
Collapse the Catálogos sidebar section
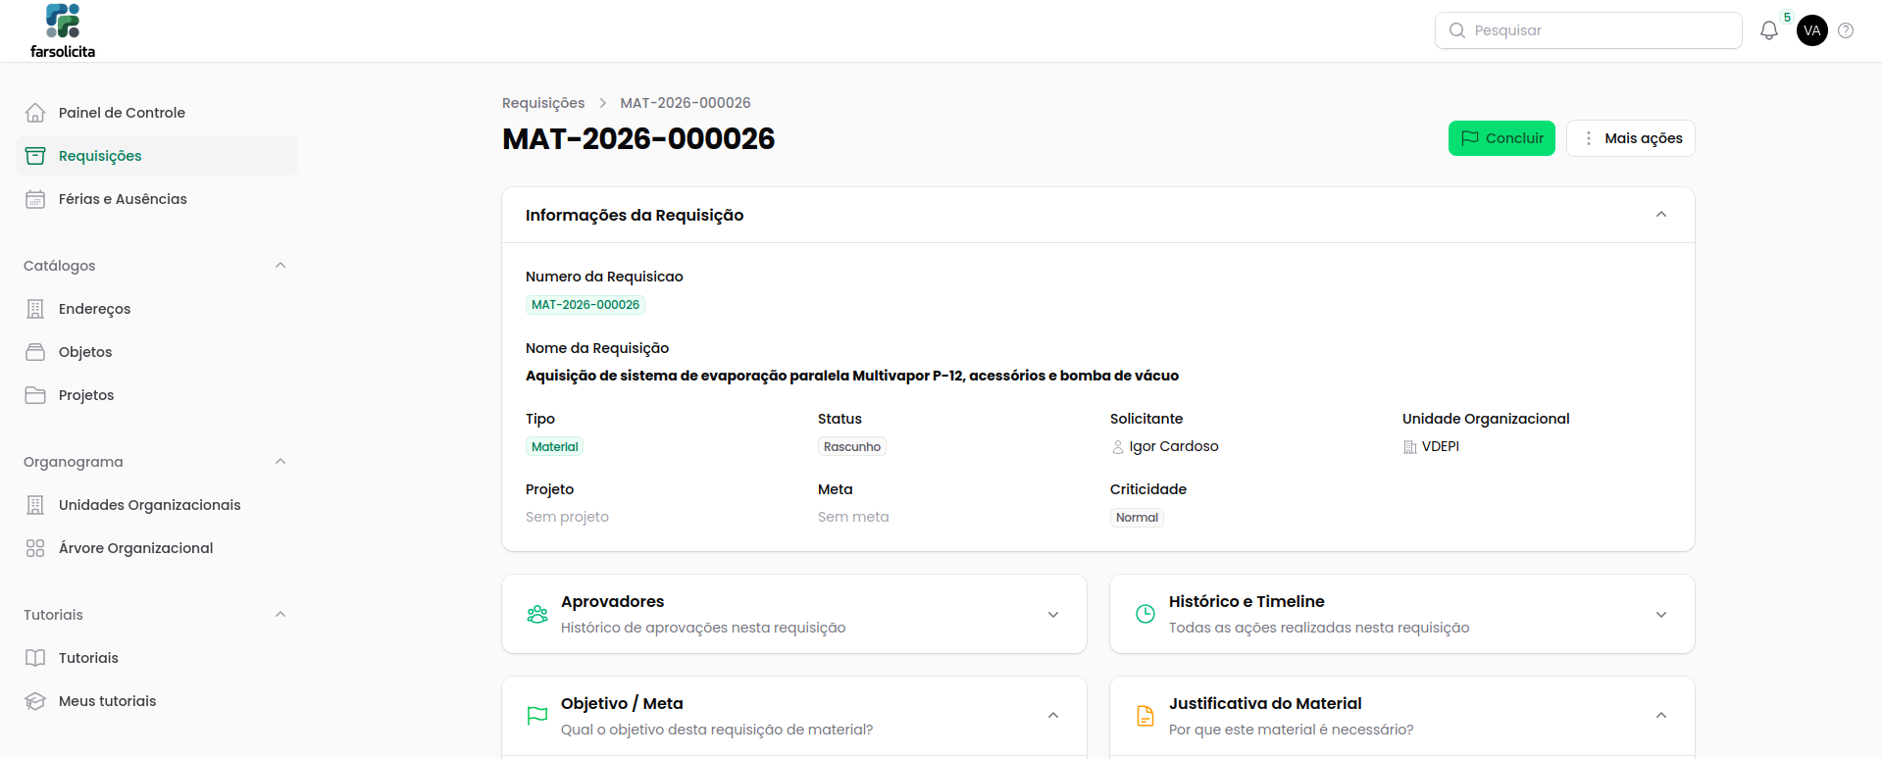(x=280, y=266)
